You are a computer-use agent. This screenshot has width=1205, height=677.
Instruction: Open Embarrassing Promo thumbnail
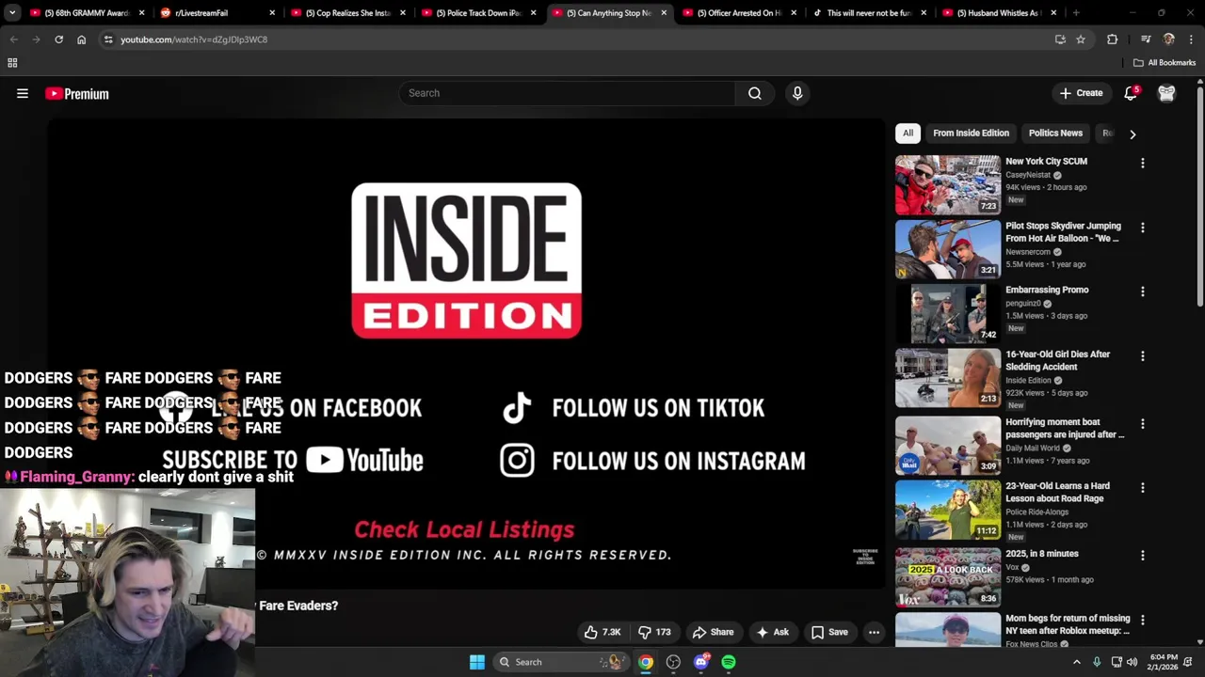[x=947, y=314]
